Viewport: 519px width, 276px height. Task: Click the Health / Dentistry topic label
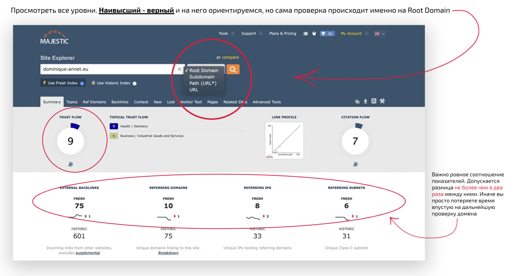[134, 126]
